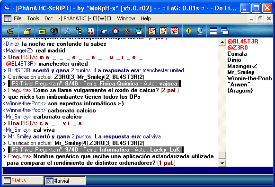Viewport: 275px width, 187px height.
Task: Switch to the Status window tab
Action: [x=23, y=180]
